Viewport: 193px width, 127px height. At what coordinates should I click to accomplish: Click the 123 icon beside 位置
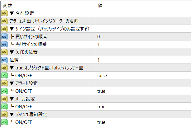pyautogui.click(x=4, y=60)
